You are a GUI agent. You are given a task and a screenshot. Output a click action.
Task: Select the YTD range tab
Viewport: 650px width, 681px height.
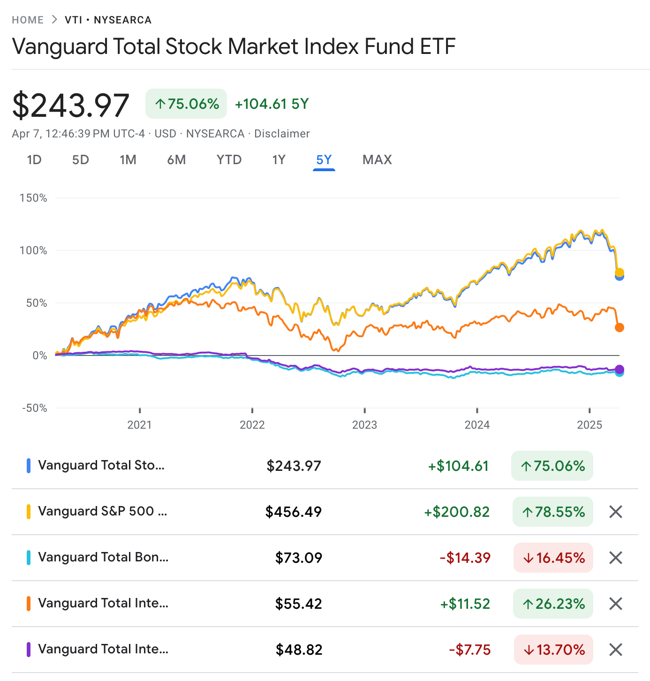tap(229, 160)
